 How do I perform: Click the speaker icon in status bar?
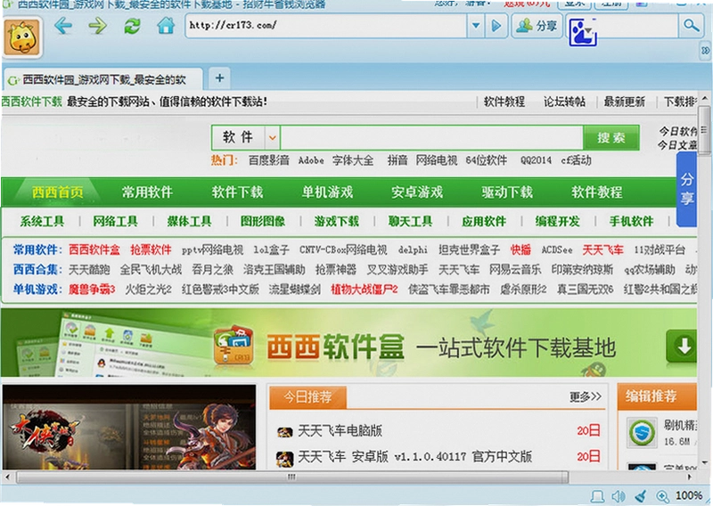click(619, 496)
